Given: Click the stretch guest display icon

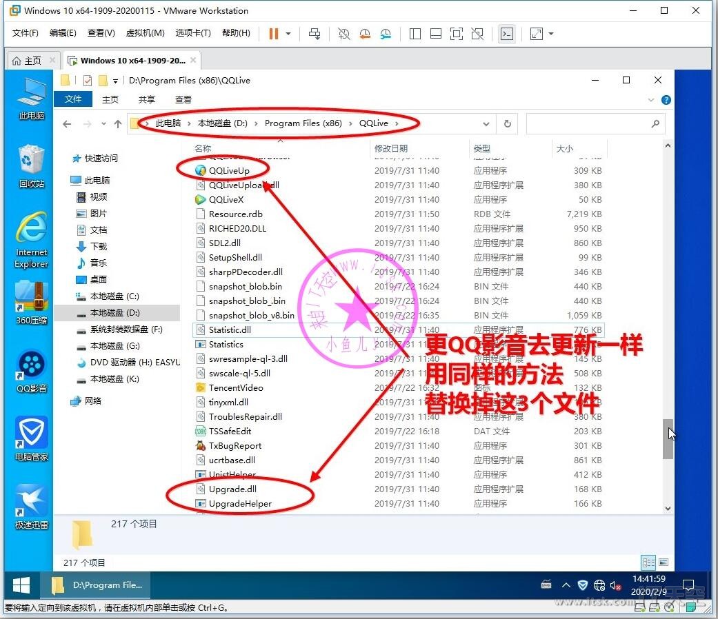Looking at the screenshot, I should (536, 33).
